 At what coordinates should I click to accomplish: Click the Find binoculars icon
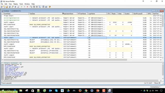15,7
